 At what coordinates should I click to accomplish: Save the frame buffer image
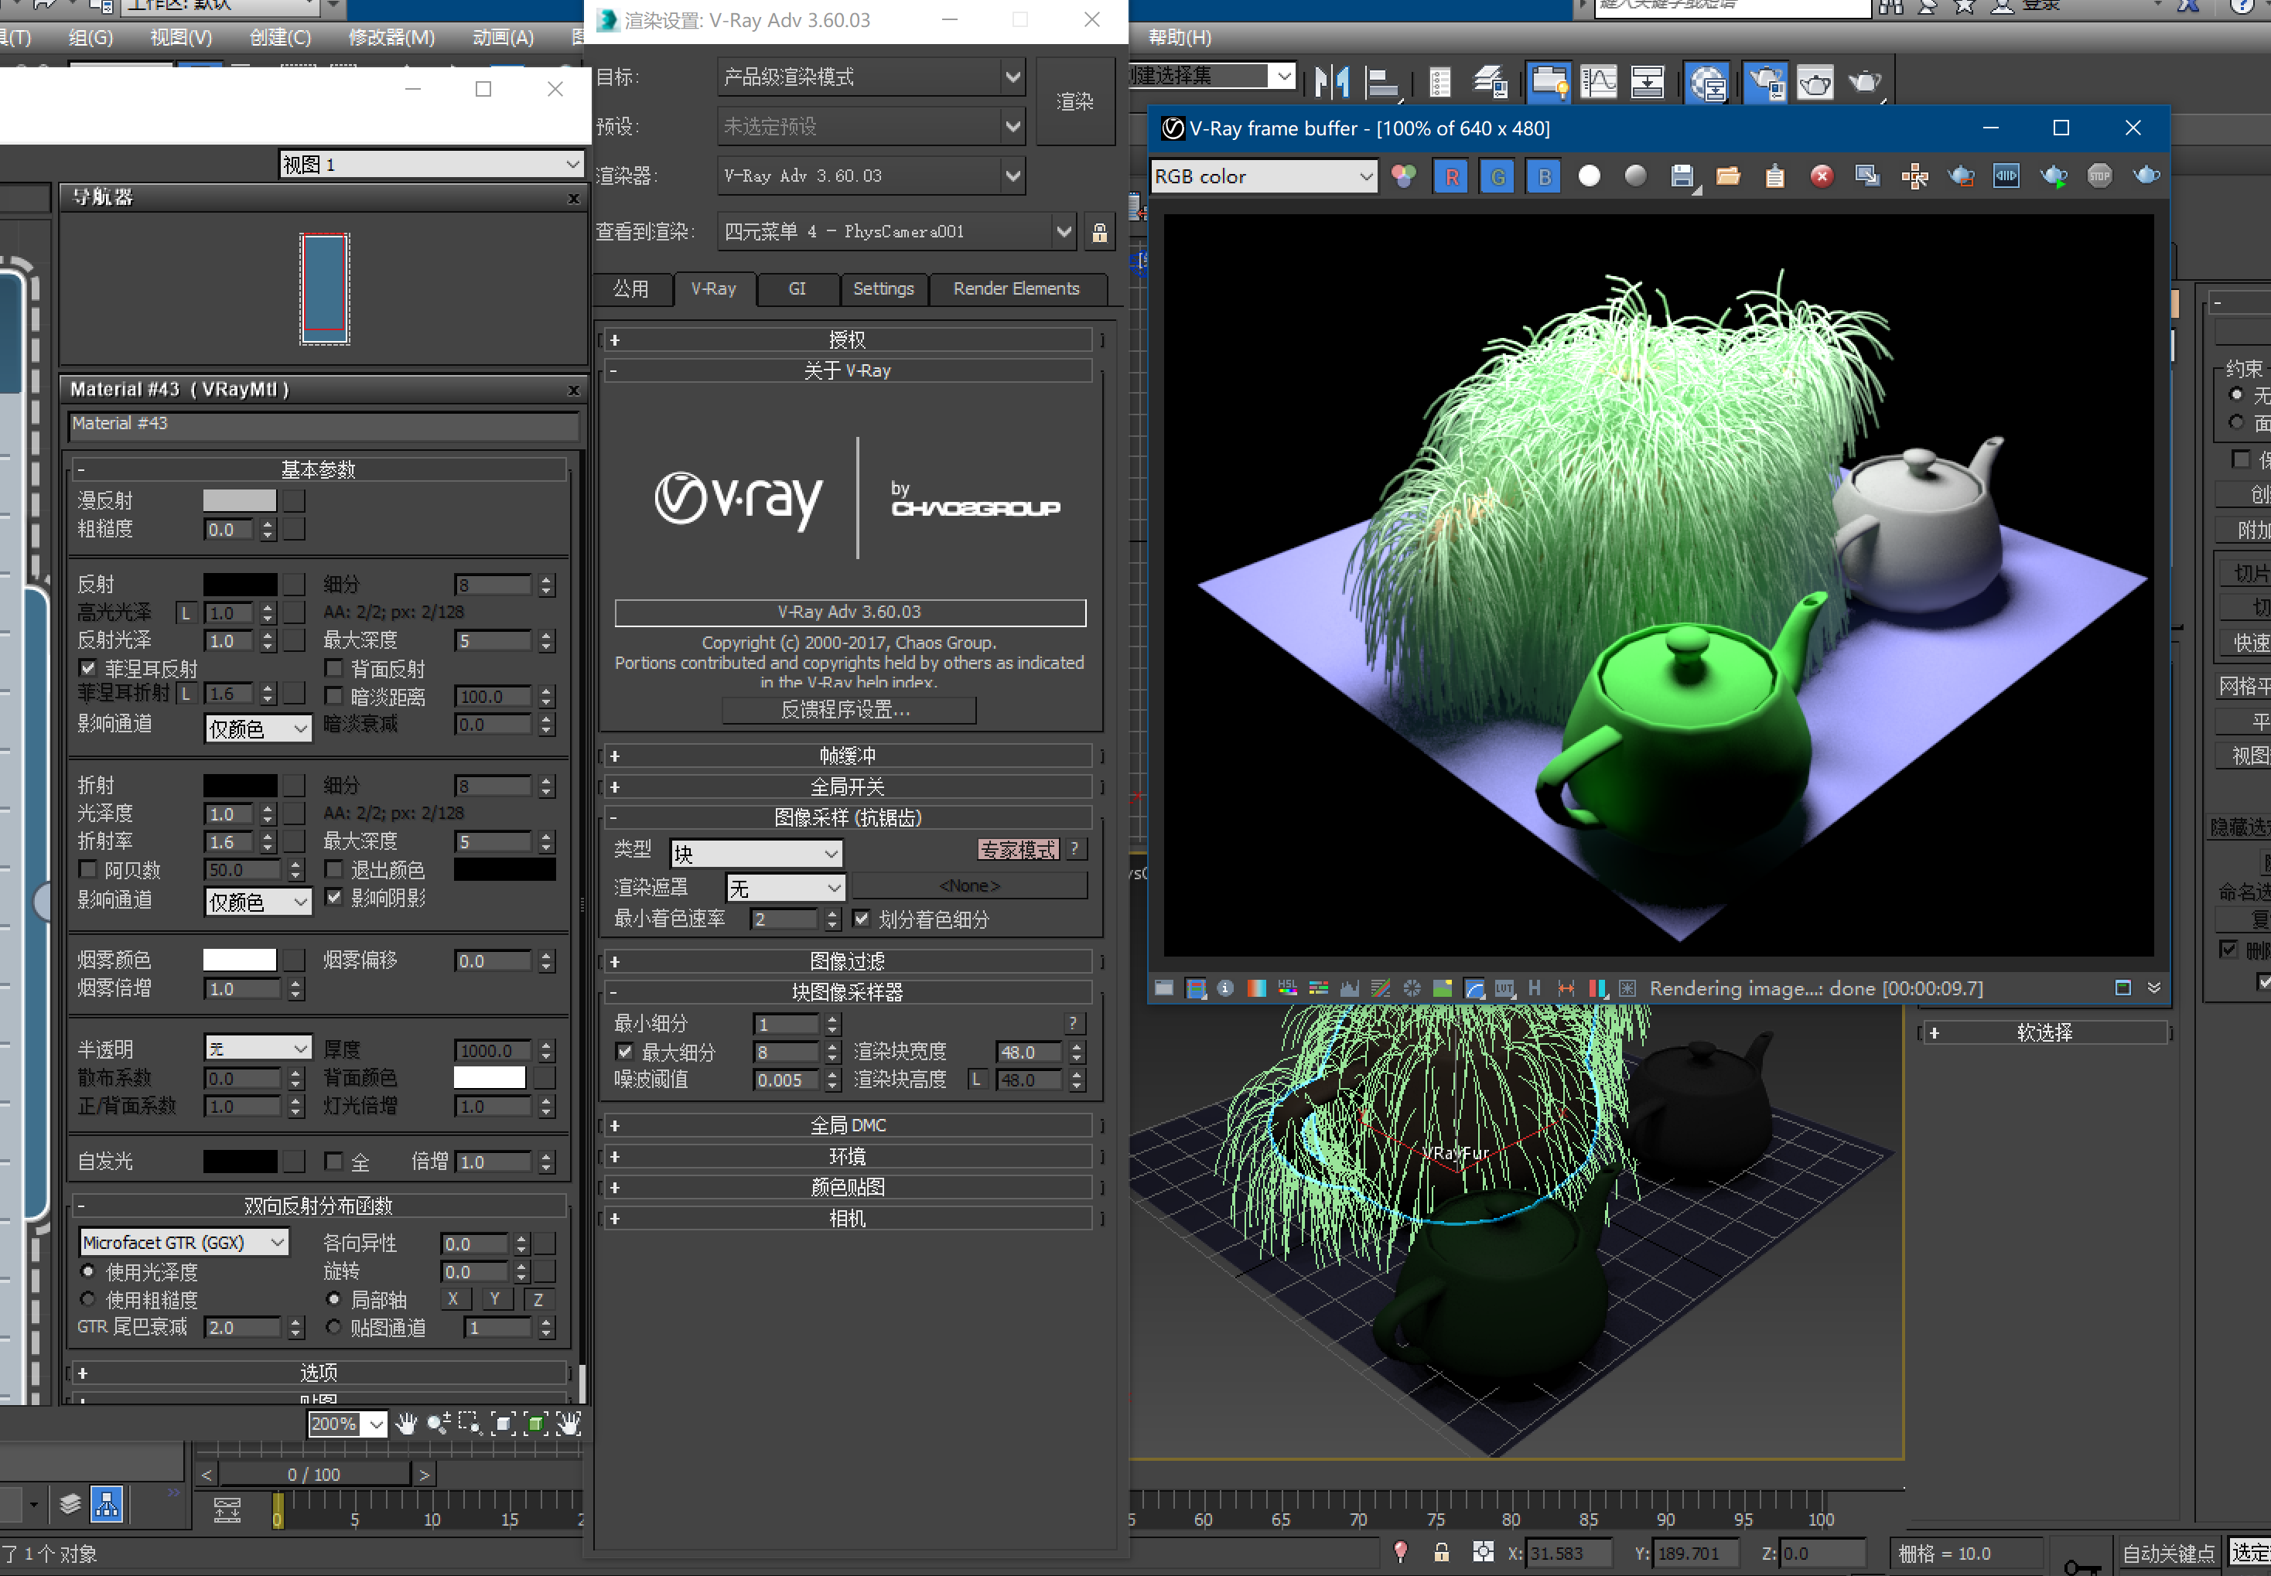(x=1682, y=177)
